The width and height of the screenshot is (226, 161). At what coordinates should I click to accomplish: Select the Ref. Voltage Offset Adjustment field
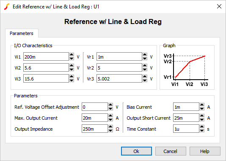(x=95, y=107)
